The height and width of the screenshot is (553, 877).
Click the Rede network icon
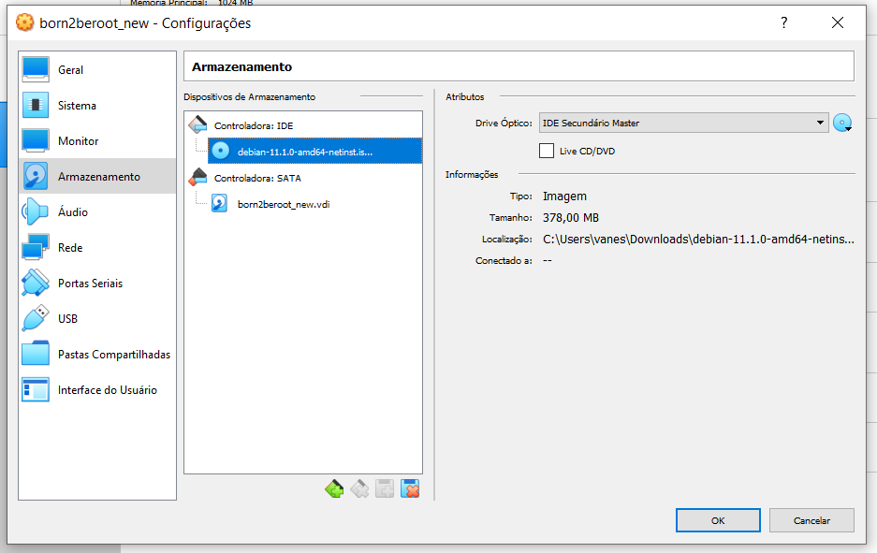click(36, 247)
